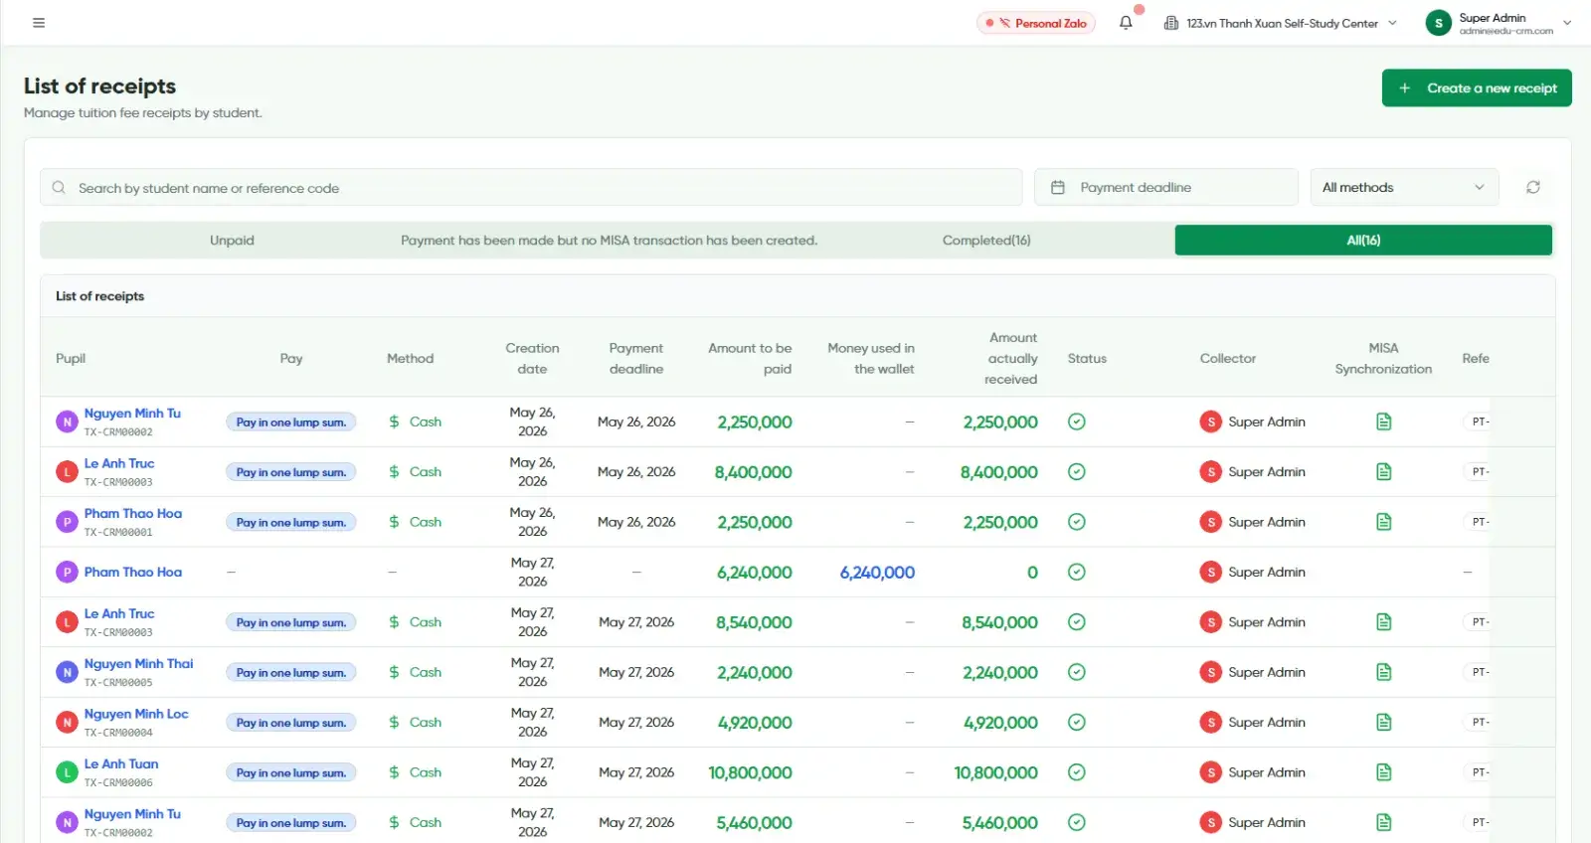Click Pay in one lump sum tag for Le Anh Tuan

point(291,772)
